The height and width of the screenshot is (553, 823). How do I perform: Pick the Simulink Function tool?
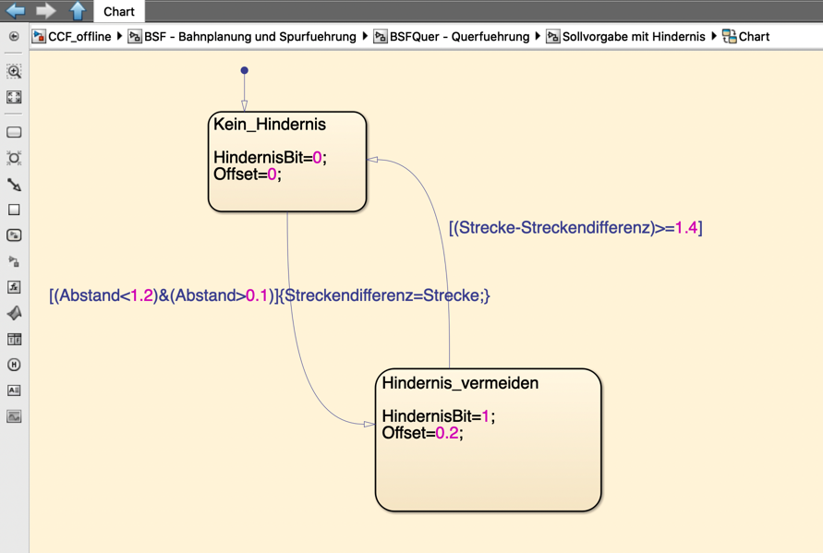coord(14,235)
